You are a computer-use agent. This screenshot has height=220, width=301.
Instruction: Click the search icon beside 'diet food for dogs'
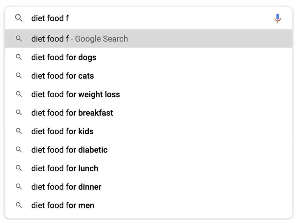[19, 57]
